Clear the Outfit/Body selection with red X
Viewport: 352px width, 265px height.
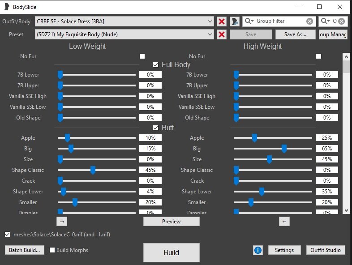tap(222, 21)
